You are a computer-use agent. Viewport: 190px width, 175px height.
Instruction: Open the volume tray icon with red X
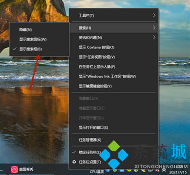point(157,170)
